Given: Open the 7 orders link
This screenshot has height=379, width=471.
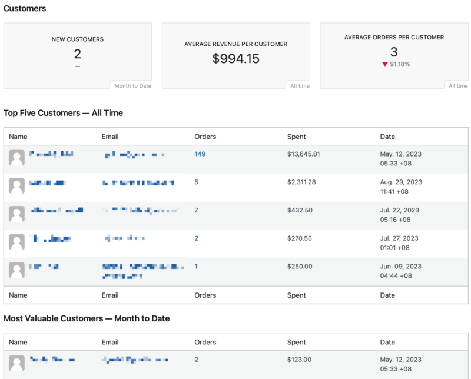Looking at the screenshot, I should click(x=196, y=210).
